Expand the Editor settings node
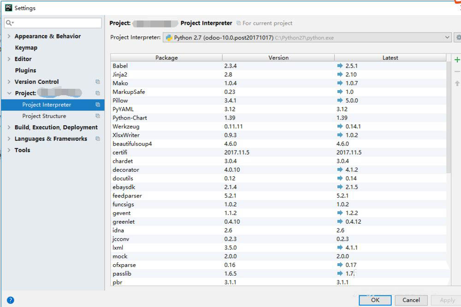Screen dimensions: 461x307 click(9, 59)
